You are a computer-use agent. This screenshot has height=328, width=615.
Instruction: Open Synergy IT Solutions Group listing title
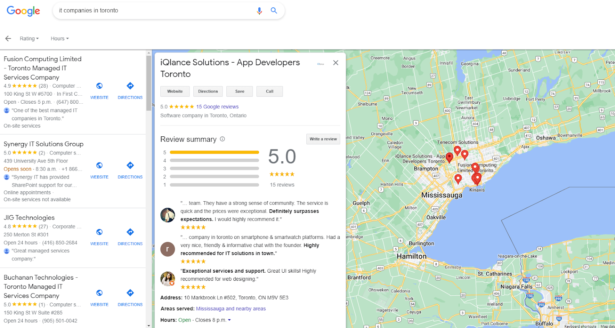[43, 144]
